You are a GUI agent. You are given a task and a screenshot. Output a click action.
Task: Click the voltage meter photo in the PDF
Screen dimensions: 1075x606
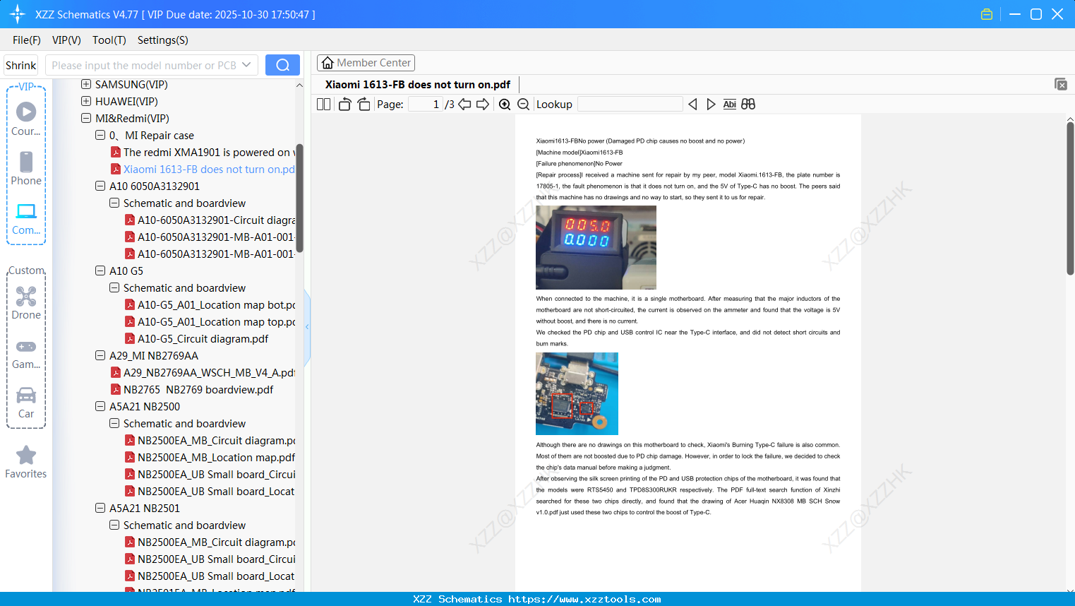(x=596, y=247)
